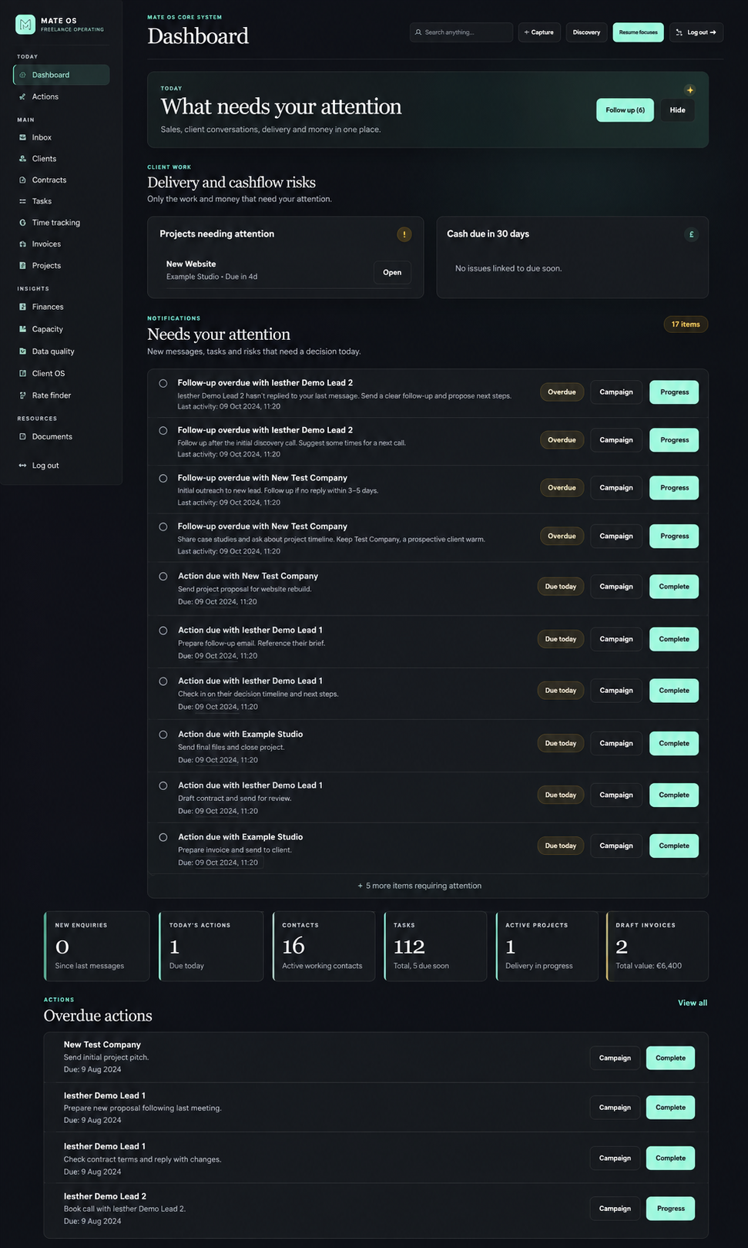Viewport: 748px width, 1248px height.
Task: Click the Rate finder sidebar icon
Action: point(22,395)
